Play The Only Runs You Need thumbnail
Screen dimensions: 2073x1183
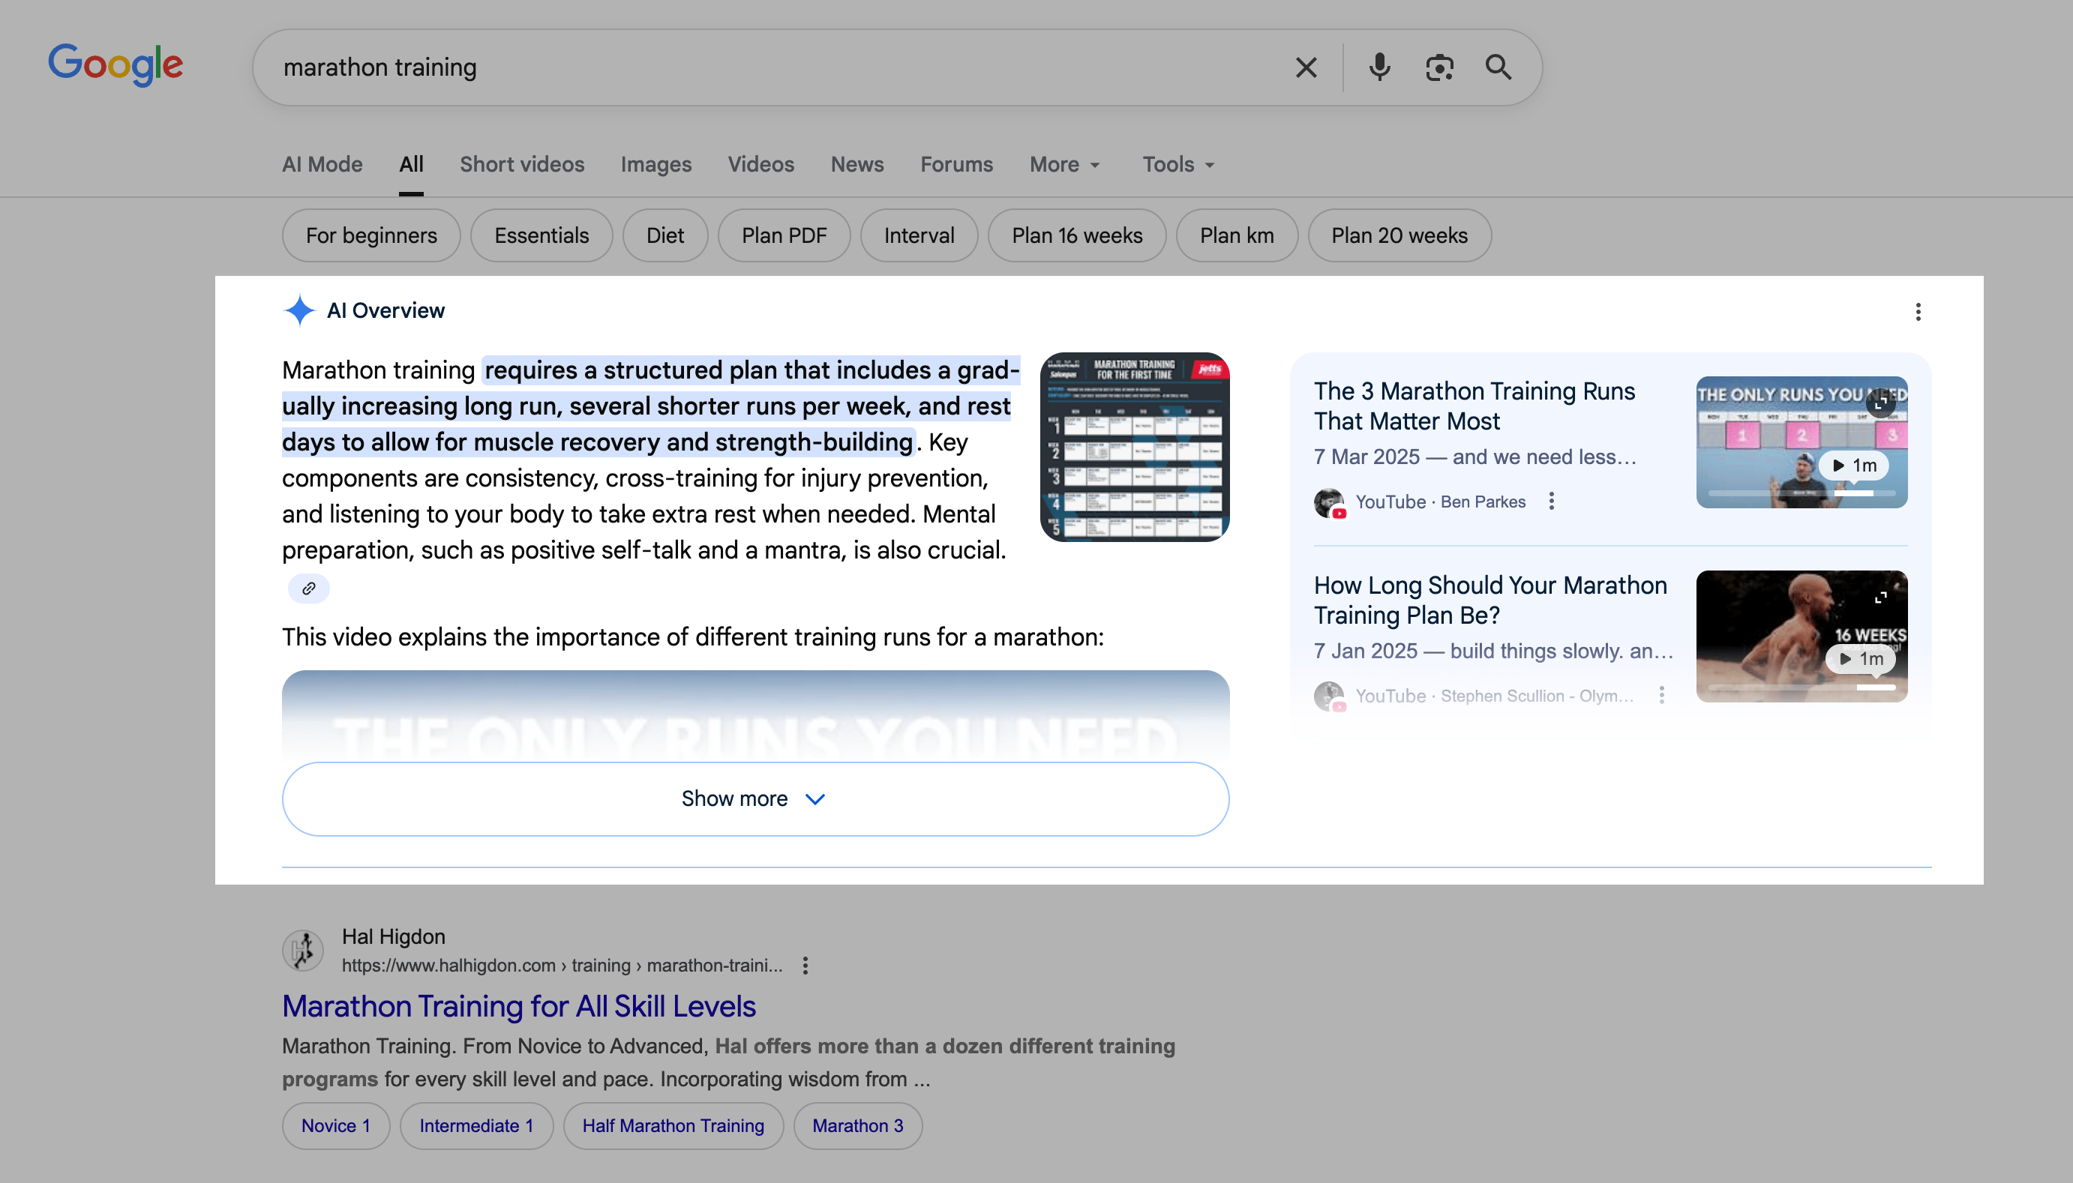click(1801, 442)
